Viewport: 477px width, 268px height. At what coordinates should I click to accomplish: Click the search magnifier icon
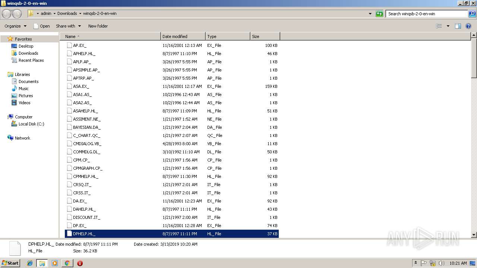point(472,14)
